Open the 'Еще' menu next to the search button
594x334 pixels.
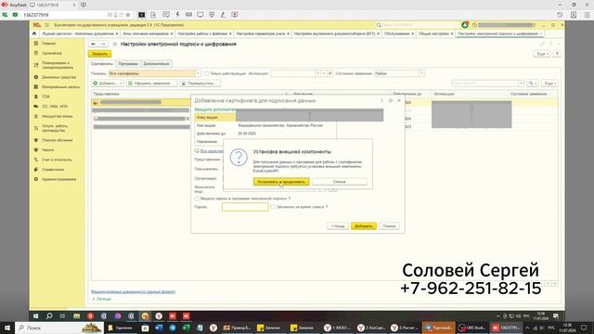[549, 83]
